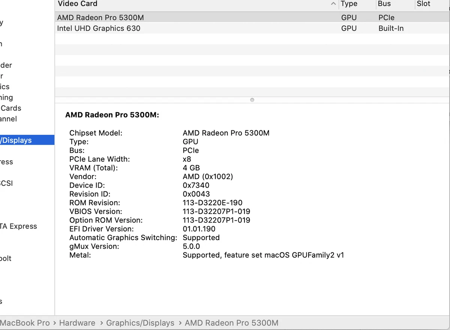Select the Intel UHD Graphics 630 row
Image resolution: width=450 pixels, height=330 pixels.
pos(252,28)
